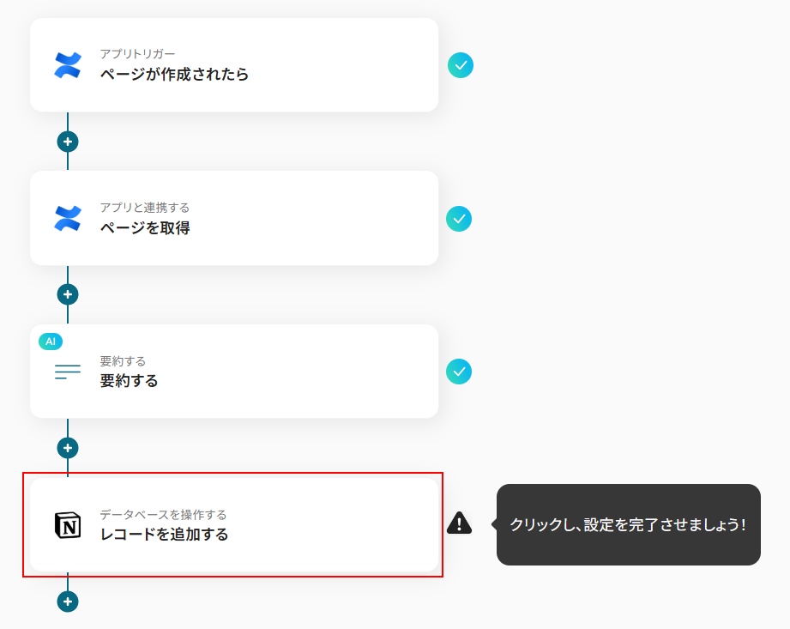Viewport: 790px width, 629px height.
Task: Click the Confluence icon in the trigger card
Action: coord(68,65)
